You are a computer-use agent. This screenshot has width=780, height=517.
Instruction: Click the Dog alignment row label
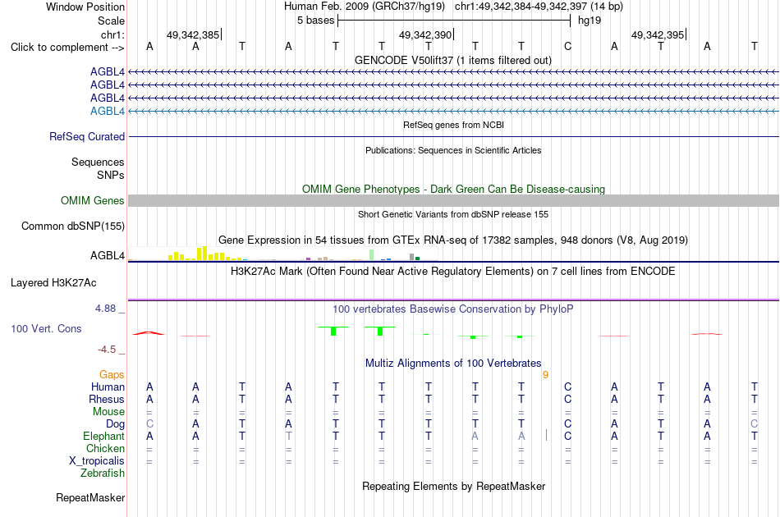coord(116,424)
